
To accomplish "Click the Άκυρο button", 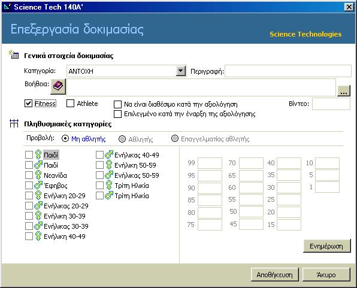I will (326, 275).
